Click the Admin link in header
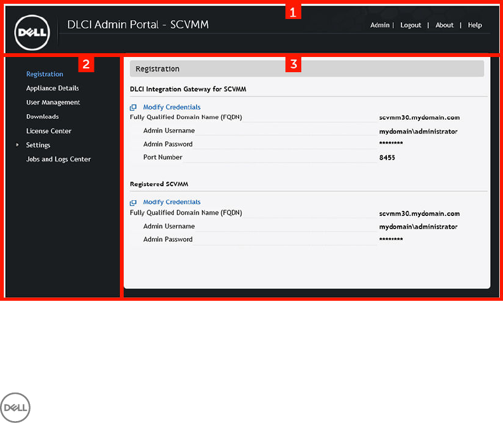The image size is (503, 423). (380, 25)
